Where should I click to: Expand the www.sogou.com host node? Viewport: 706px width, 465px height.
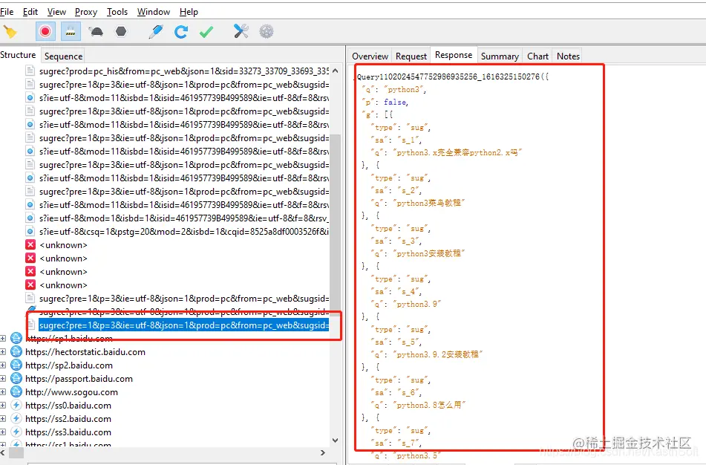(x=3, y=392)
